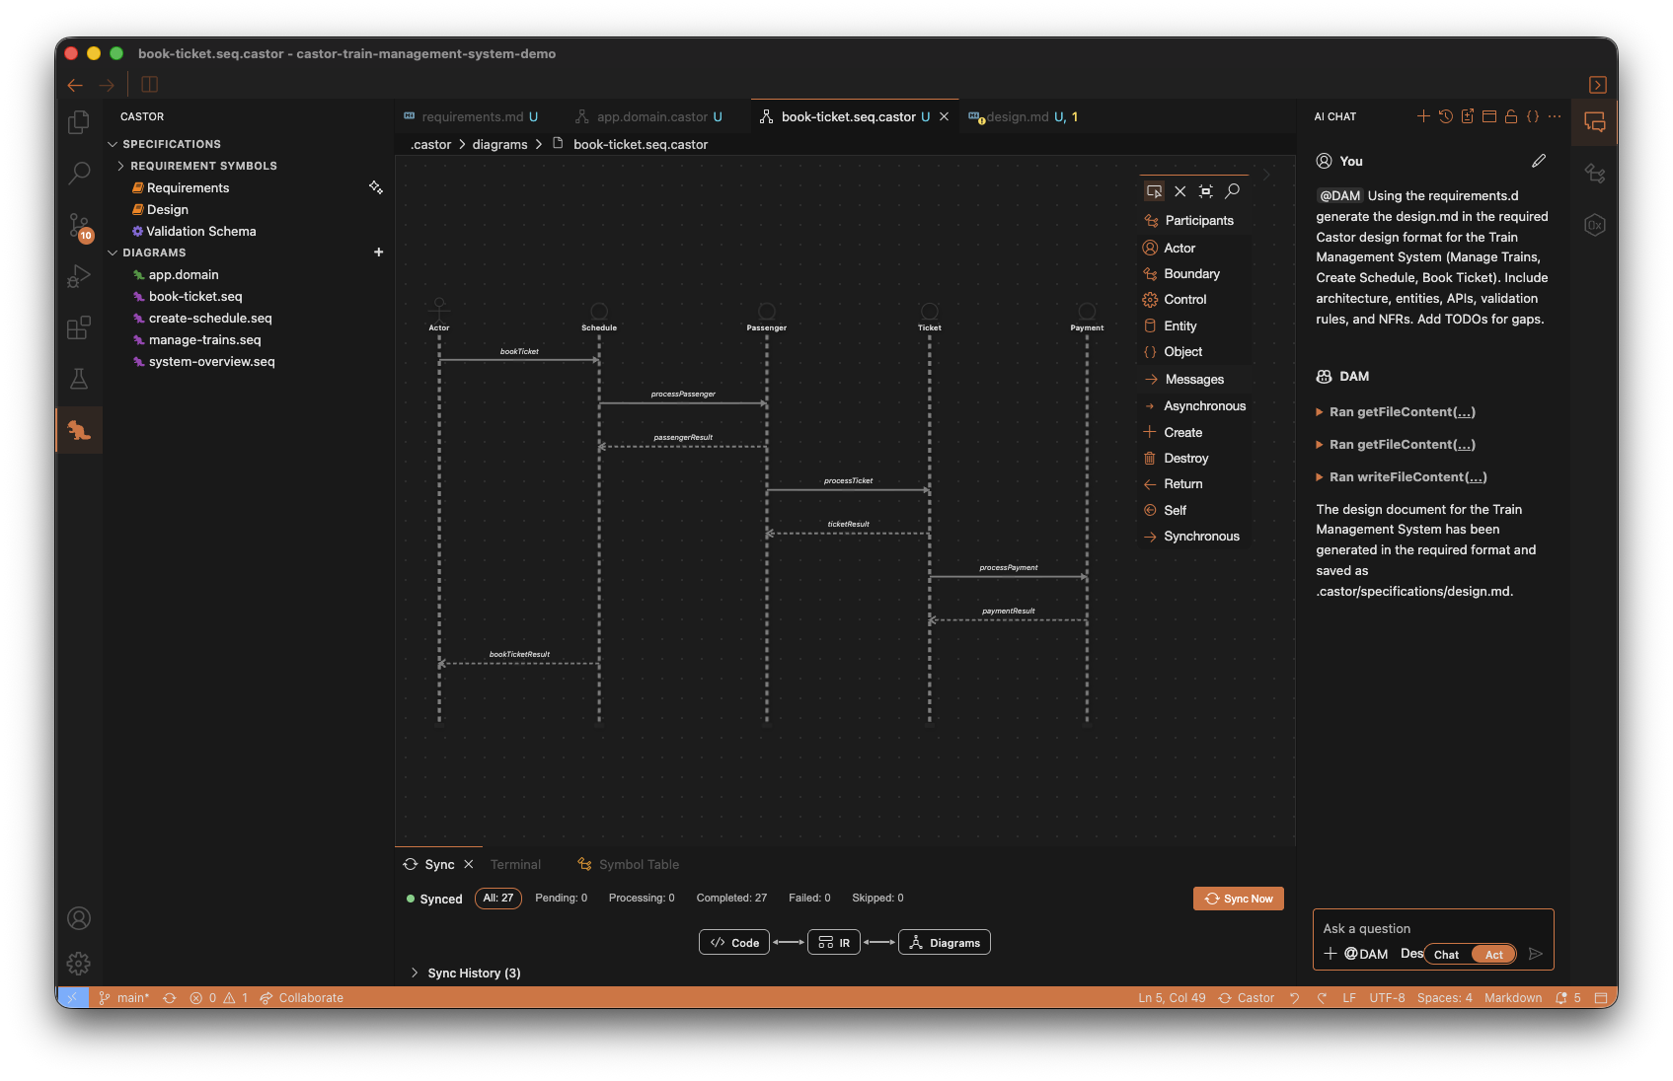Open the Terminal tab
1673x1081 pixels.
(x=515, y=864)
